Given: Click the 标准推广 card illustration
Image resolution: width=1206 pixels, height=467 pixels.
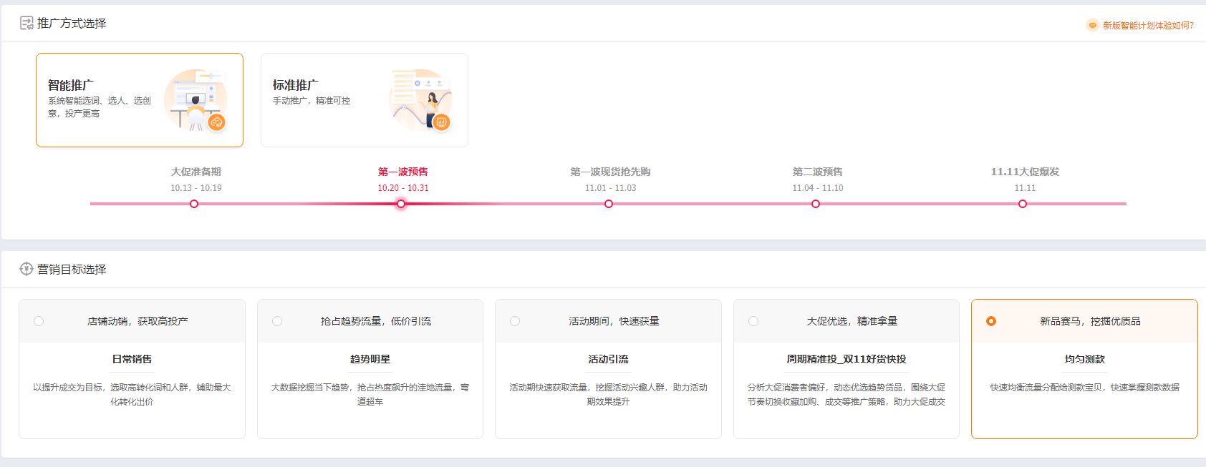Looking at the screenshot, I should (x=421, y=100).
